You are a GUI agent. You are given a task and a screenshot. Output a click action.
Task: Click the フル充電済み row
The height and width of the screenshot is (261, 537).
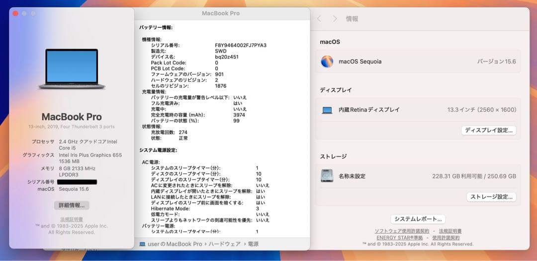[x=197, y=104]
